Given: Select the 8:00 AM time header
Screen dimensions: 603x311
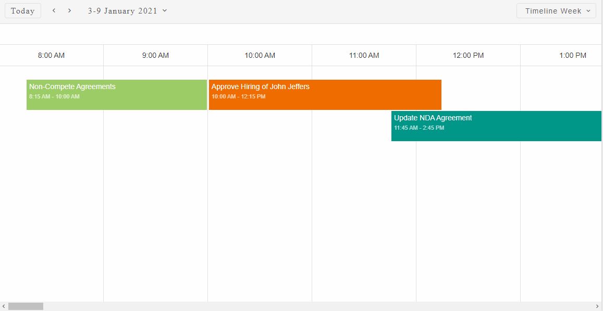Looking at the screenshot, I should (51, 55).
